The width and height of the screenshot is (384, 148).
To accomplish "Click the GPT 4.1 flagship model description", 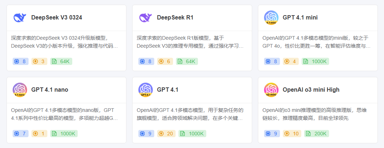I will (x=190, y=114).
